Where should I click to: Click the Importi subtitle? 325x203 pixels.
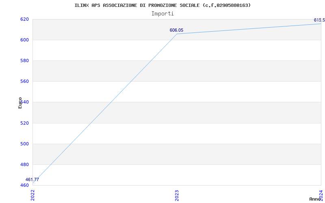[162, 14]
